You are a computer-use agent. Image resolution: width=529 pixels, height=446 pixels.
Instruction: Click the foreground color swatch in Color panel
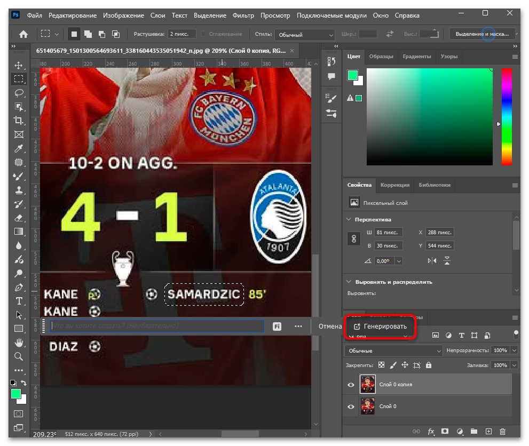pyautogui.click(x=352, y=75)
